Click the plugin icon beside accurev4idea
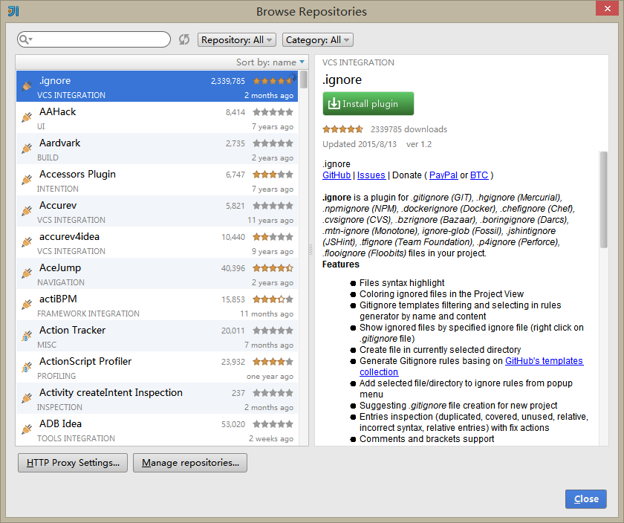624x523 pixels. (27, 241)
